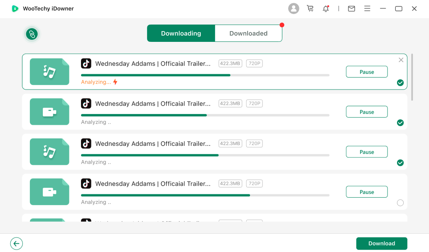Pause the third download in list
Screen dimensions: 429x252
[x=367, y=152]
